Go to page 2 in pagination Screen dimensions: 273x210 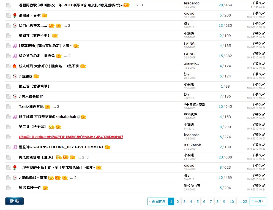tap(178, 202)
